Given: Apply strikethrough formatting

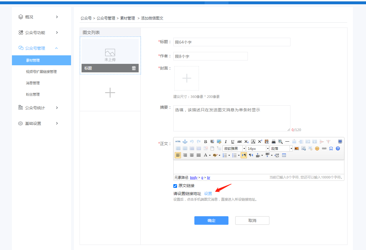Looking at the screenshot, I should click(x=240, y=142).
